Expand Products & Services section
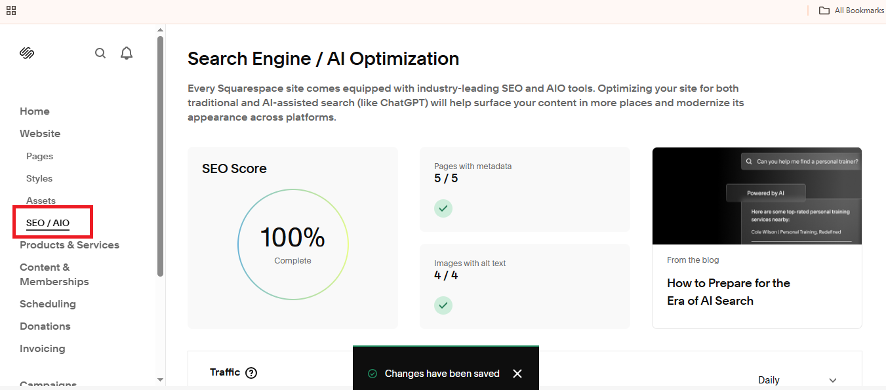The height and width of the screenshot is (390, 886). click(69, 244)
